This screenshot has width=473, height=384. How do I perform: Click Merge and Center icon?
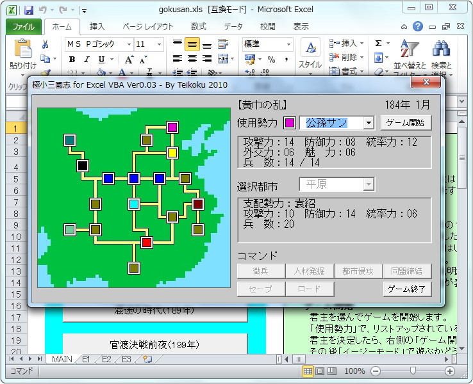point(223,58)
